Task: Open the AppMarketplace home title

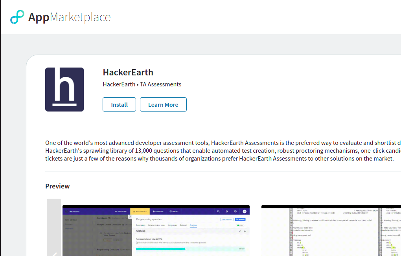Action: tap(69, 17)
